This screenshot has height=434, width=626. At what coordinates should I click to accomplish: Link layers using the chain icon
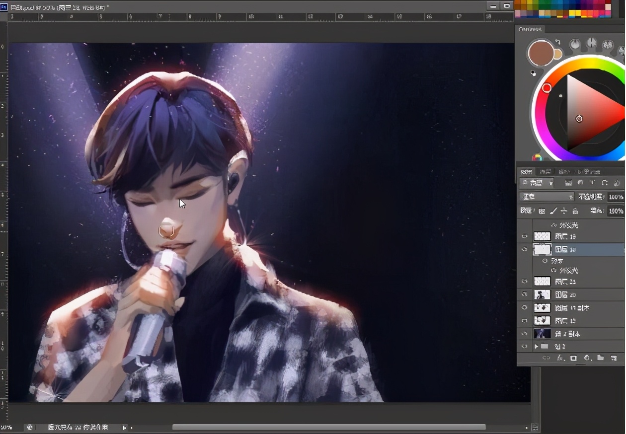tap(546, 358)
